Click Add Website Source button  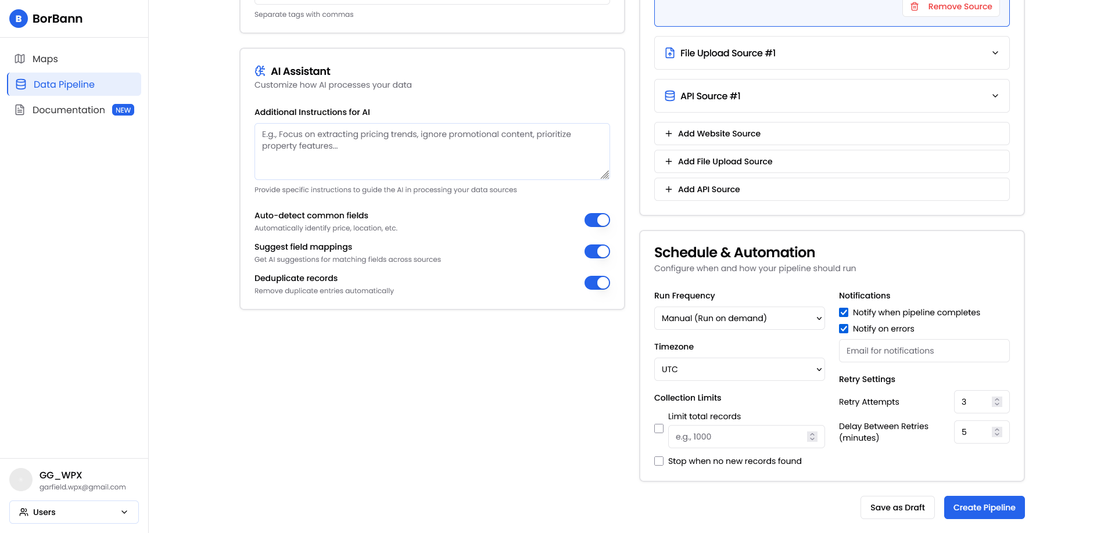pyautogui.click(x=831, y=134)
